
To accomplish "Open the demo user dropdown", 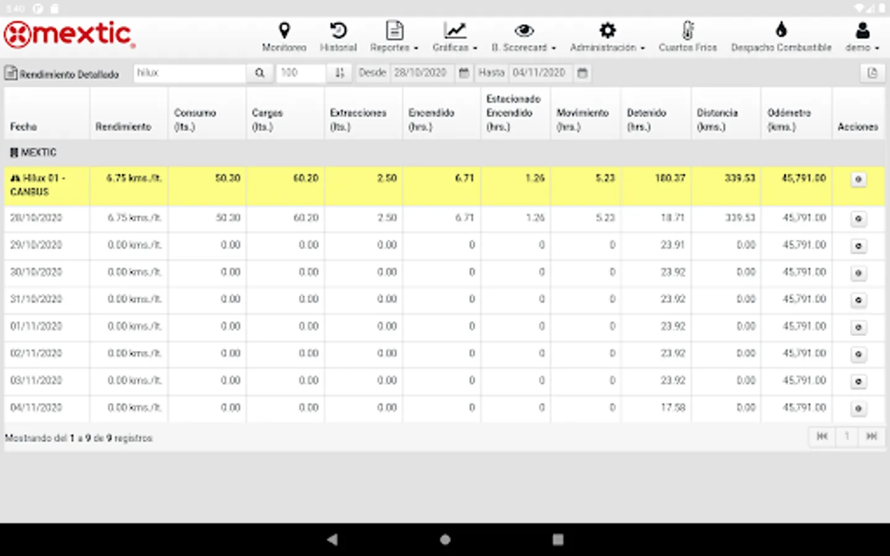I will click(x=862, y=37).
